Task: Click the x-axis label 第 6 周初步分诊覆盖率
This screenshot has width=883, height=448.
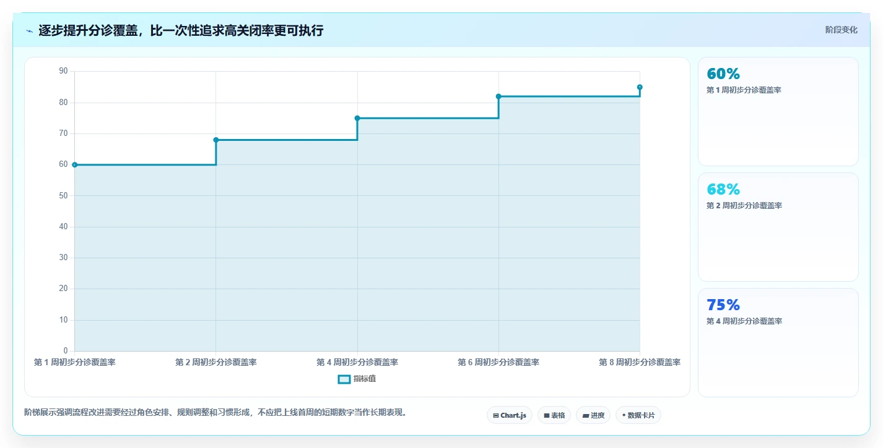Action: (498, 362)
